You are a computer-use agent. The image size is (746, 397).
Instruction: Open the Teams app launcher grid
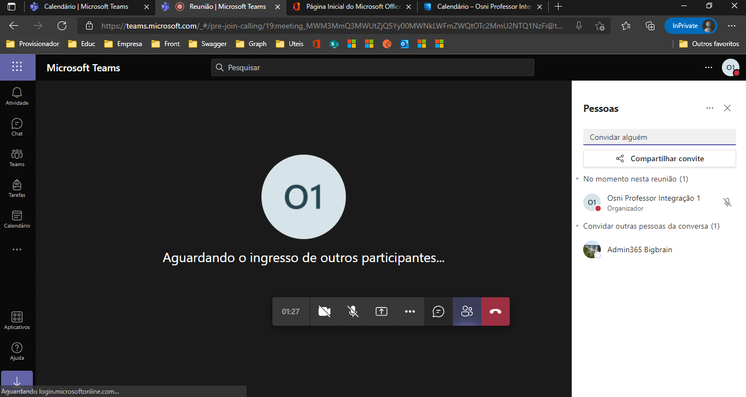17,67
